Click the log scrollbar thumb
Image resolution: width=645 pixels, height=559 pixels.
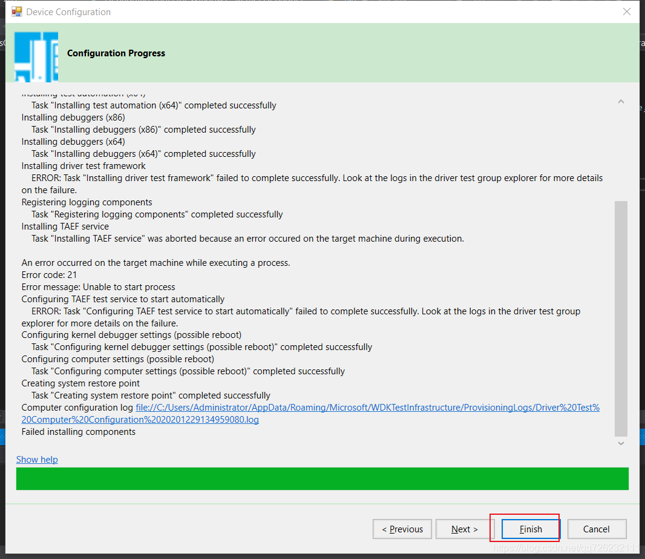click(x=621, y=319)
